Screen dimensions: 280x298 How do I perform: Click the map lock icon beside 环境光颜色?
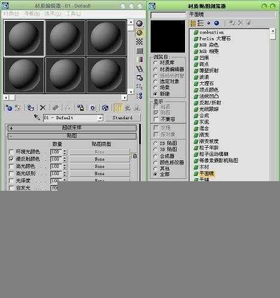tap(135, 156)
